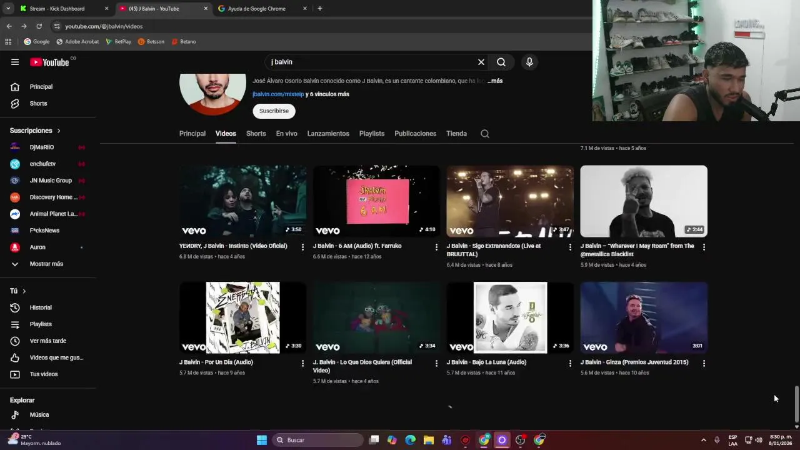
Task: Expand the Tú section chevron
Action: click(x=24, y=291)
